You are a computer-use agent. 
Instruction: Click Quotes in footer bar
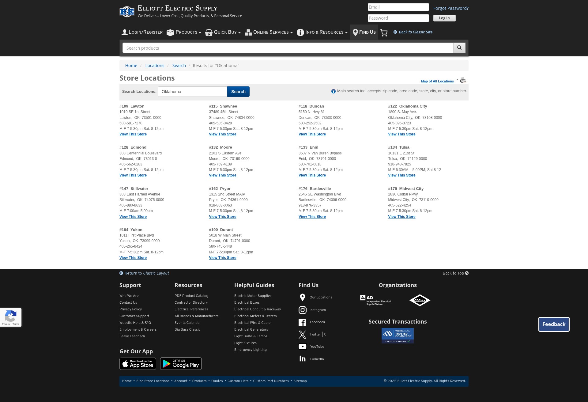[x=217, y=381]
